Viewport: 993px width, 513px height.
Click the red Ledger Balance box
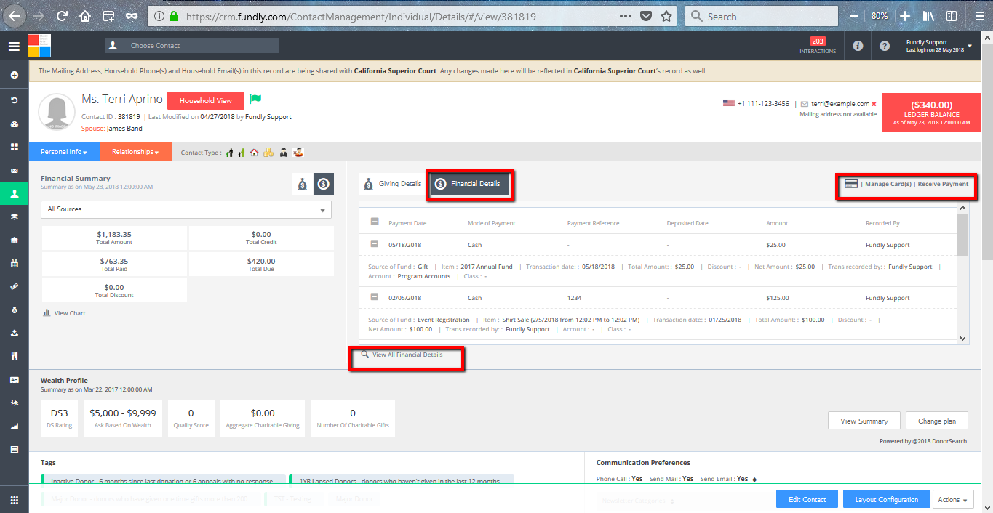931,113
